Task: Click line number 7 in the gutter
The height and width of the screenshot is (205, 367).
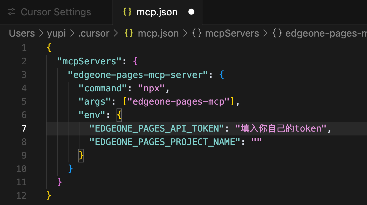Action: [x=24, y=128]
